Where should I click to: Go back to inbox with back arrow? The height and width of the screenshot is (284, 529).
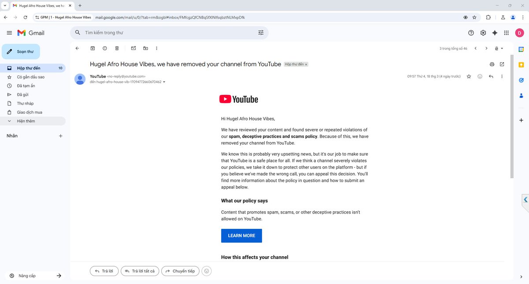(x=77, y=48)
